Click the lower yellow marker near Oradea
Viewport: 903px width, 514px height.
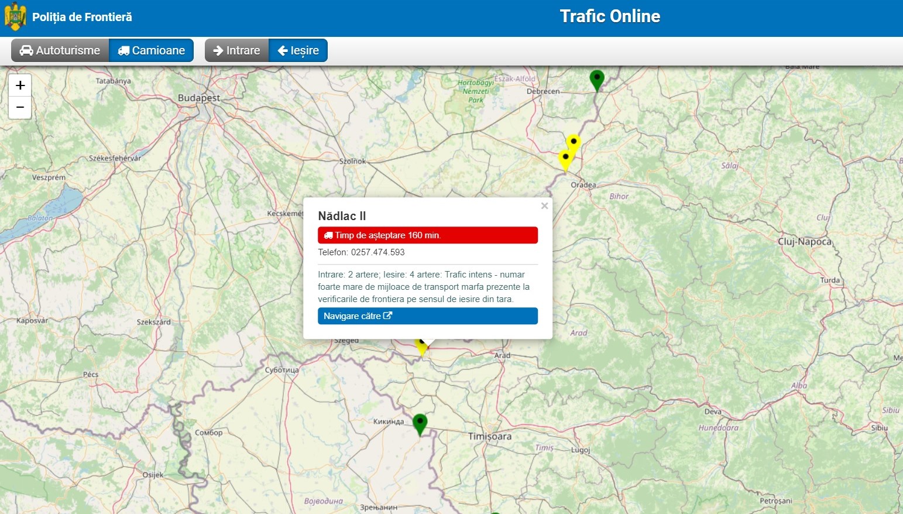[x=565, y=159]
